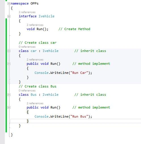Viewport: 141px width, 144px height.
Task: Click 'Console' in the Run Bus line
Action: (x=41, y=116)
